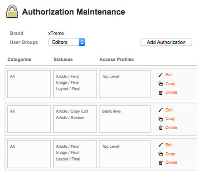Click trash icon in first Top Level row
Viewport: 205px width, 175px height.
[x=160, y=92]
